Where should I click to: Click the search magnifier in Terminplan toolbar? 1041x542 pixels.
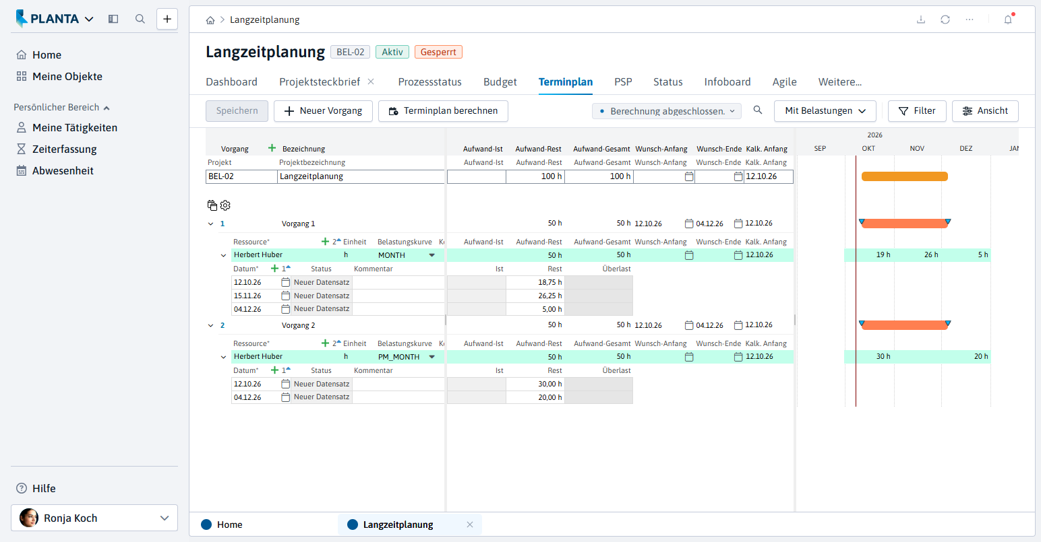click(x=758, y=110)
